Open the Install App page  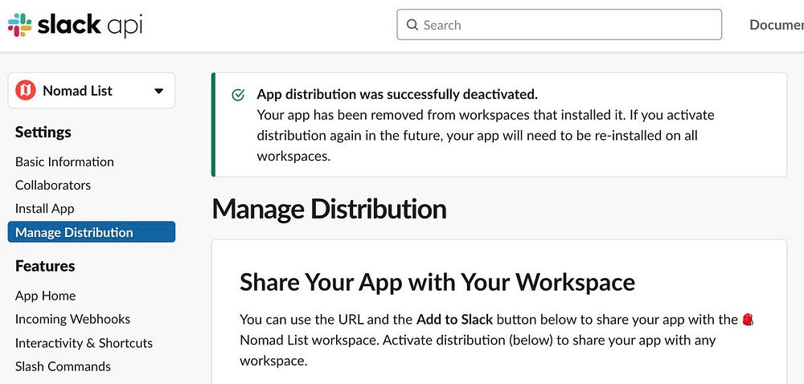pos(45,208)
